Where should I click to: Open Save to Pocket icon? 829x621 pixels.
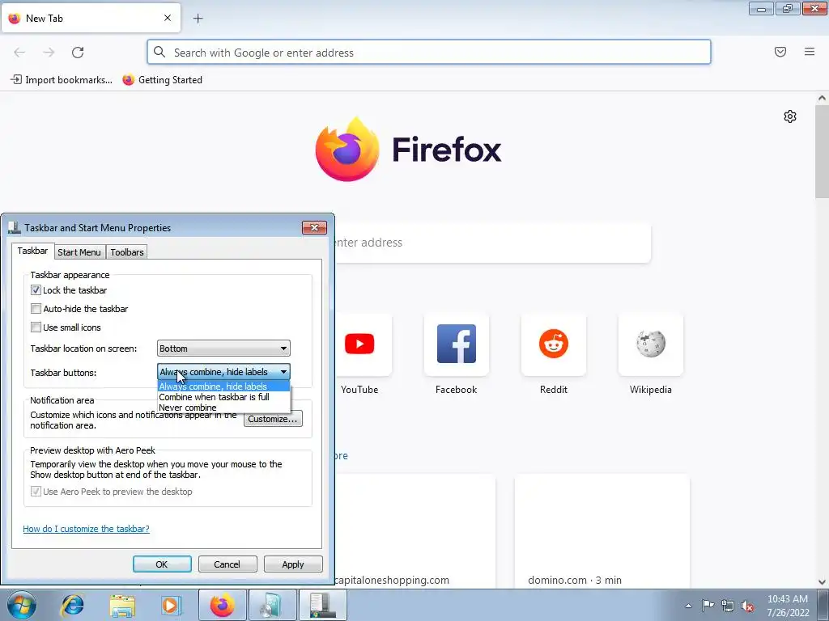coord(780,52)
